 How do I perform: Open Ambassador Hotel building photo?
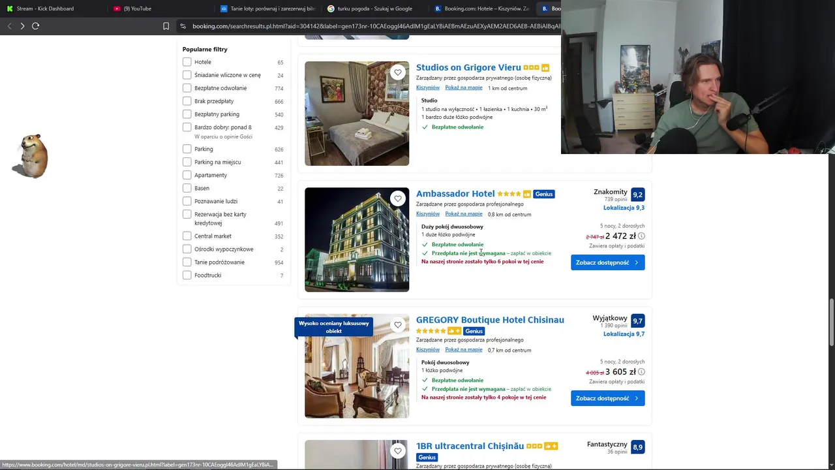[x=357, y=240]
